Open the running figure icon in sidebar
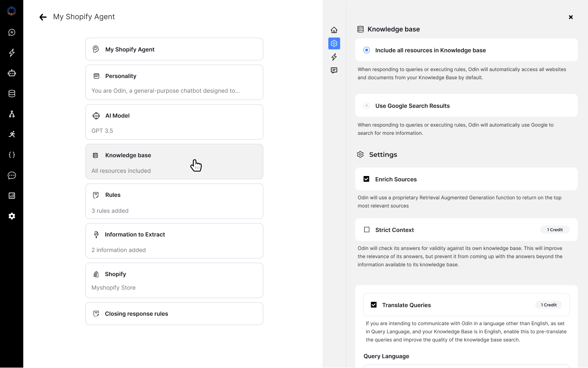588x368 pixels. [12, 134]
